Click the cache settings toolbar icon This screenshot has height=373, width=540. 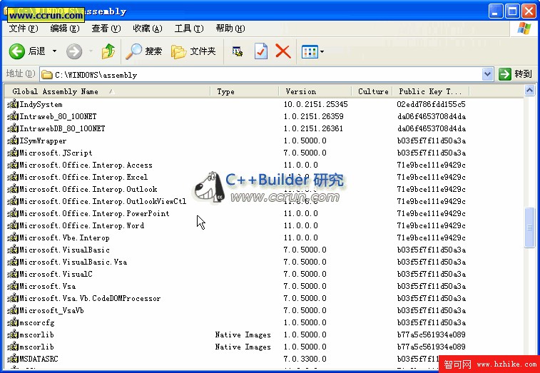coord(238,51)
